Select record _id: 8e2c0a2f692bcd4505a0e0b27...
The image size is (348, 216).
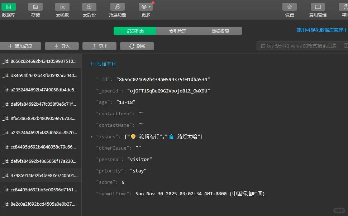40,204
